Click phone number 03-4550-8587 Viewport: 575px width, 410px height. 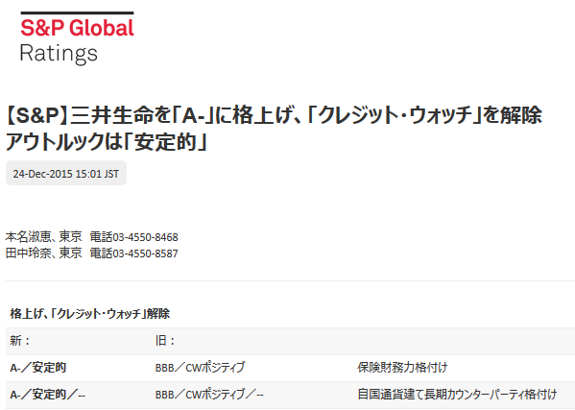tap(145, 253)
